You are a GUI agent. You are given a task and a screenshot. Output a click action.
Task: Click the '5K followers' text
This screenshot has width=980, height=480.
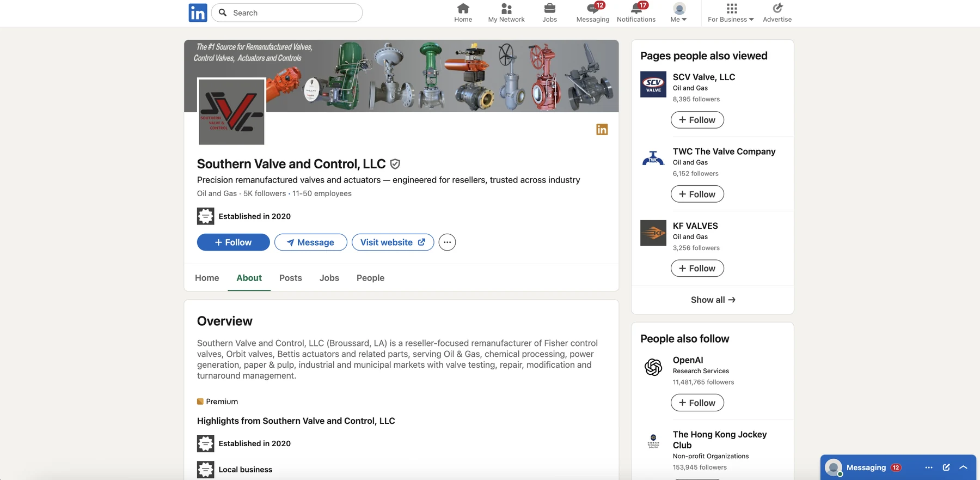(265, 193)
